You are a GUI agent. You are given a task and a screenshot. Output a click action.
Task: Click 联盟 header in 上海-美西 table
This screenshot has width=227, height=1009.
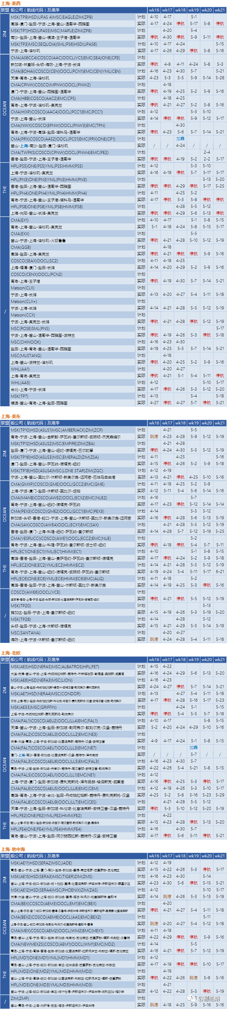pyautogui.click(x=5, y=10)
